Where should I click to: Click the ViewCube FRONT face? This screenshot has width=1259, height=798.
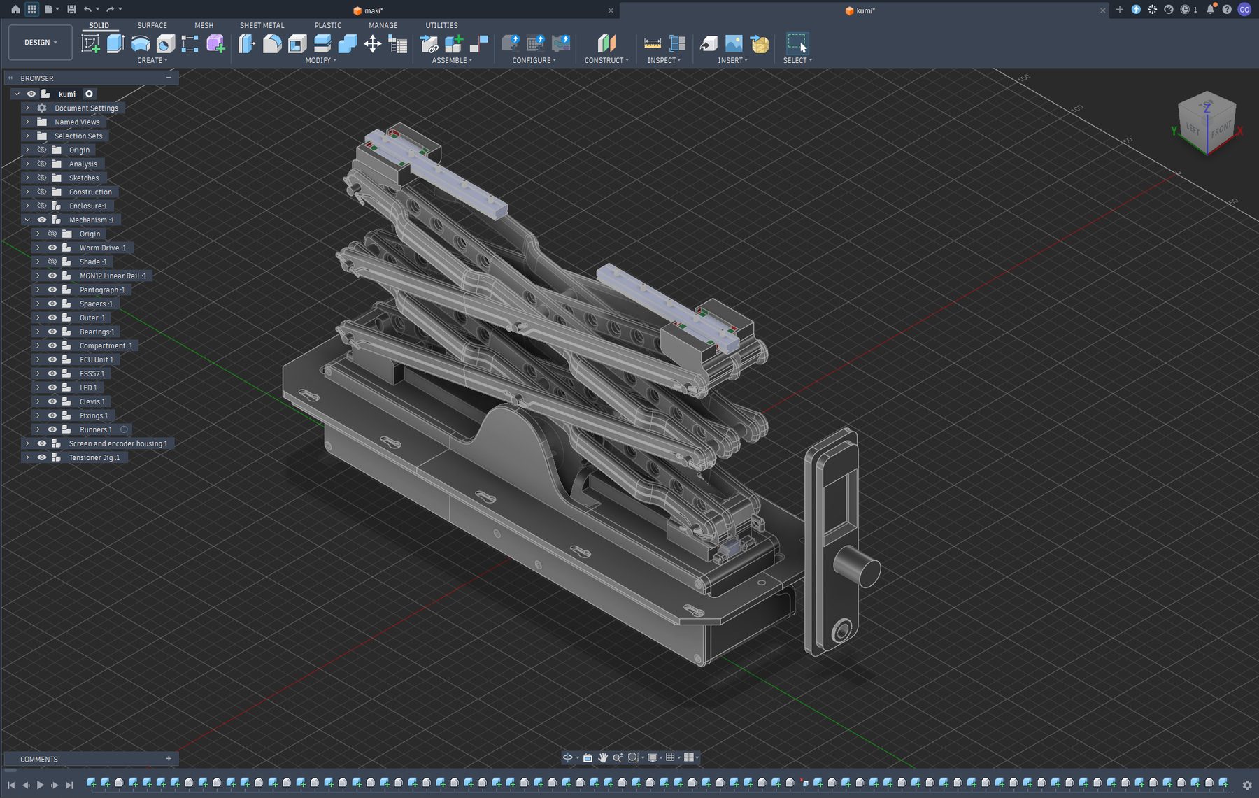click(1221, 131)
